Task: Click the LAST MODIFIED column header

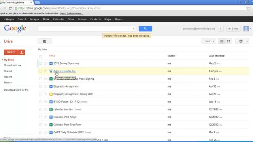Action: point(217,56)
